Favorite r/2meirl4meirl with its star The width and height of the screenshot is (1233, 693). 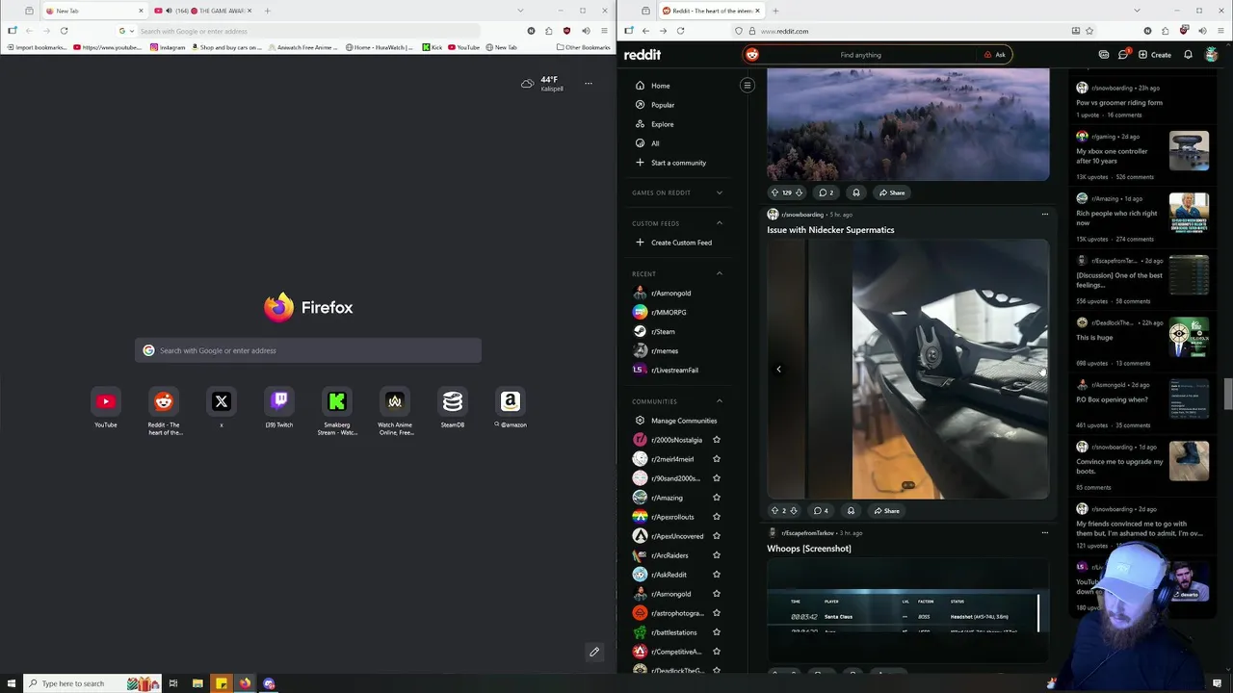(x=716, y=459)
